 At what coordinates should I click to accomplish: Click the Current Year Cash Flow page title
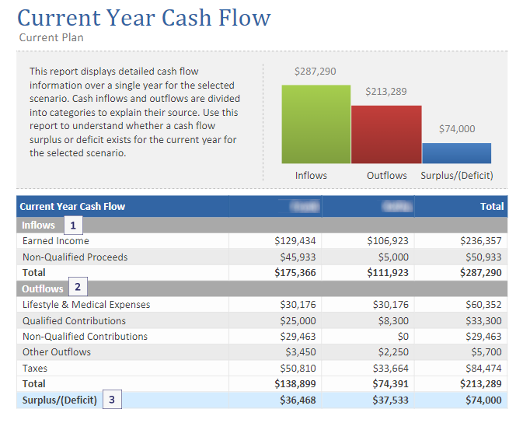(144, 17)
